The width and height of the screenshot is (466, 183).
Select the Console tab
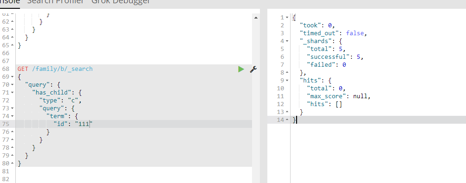(10, 1)
